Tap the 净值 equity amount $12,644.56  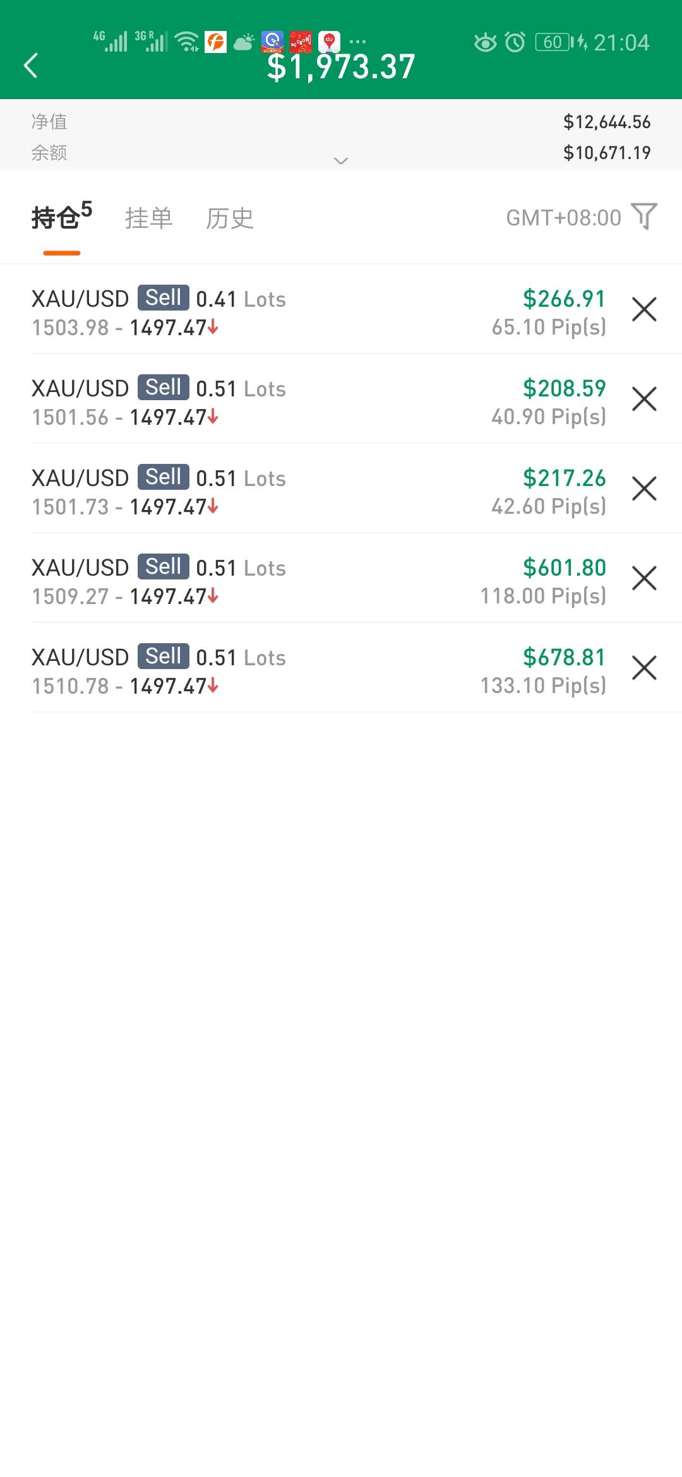coord(606,122)
